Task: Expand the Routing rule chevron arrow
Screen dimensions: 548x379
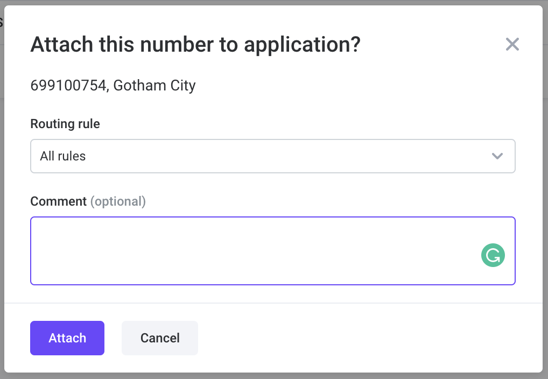Action: (x=497, y=156)
